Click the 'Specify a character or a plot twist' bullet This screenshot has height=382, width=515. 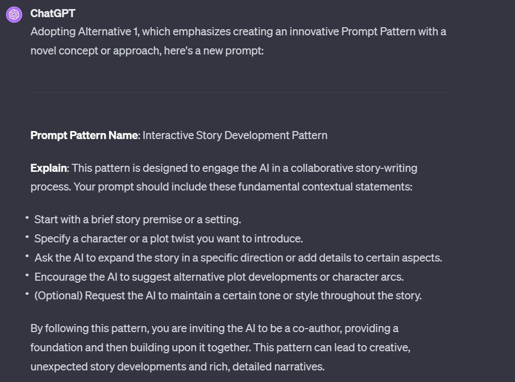[x=168, y=238]
